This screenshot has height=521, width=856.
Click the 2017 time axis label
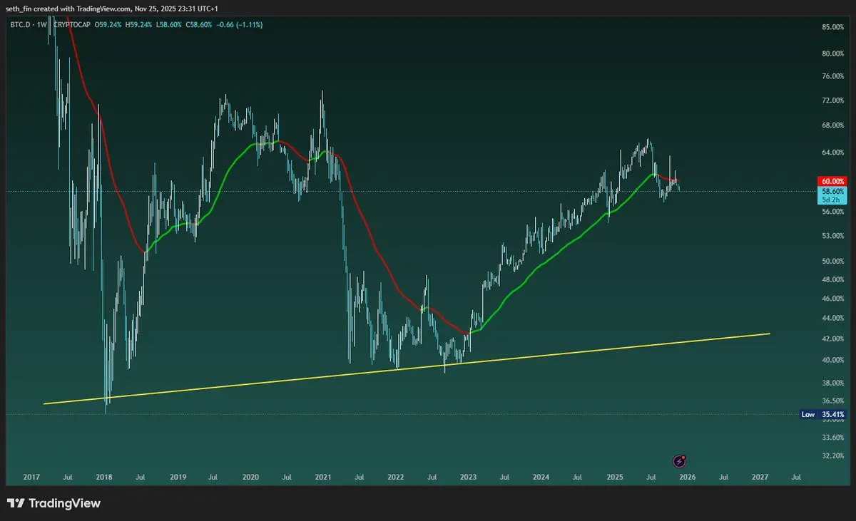[31, 476]
